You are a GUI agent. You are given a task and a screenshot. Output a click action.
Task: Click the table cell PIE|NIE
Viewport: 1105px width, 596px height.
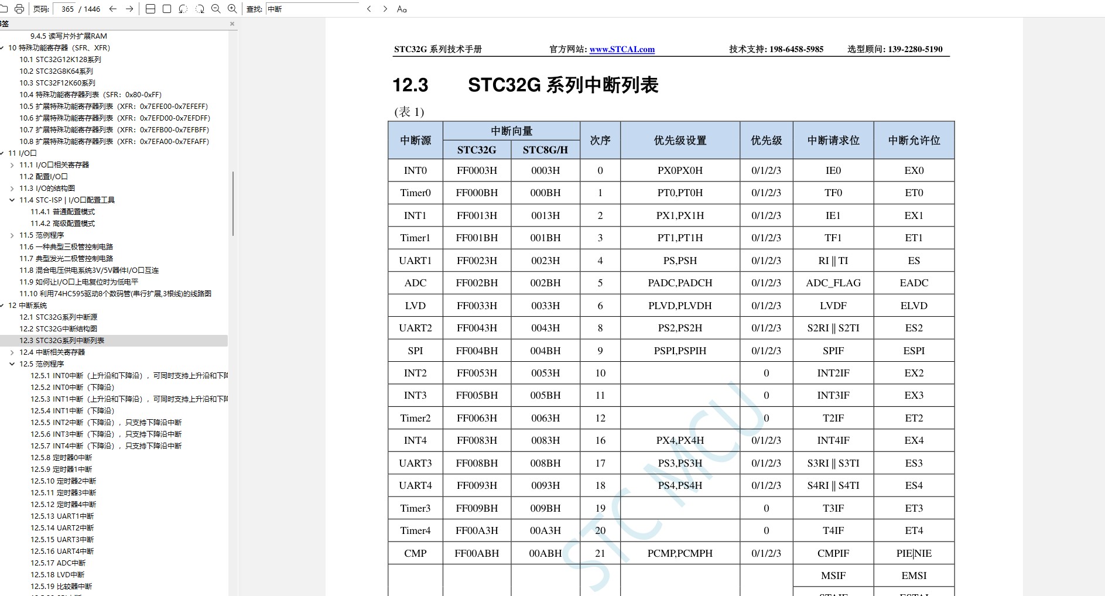pos(914,553)
